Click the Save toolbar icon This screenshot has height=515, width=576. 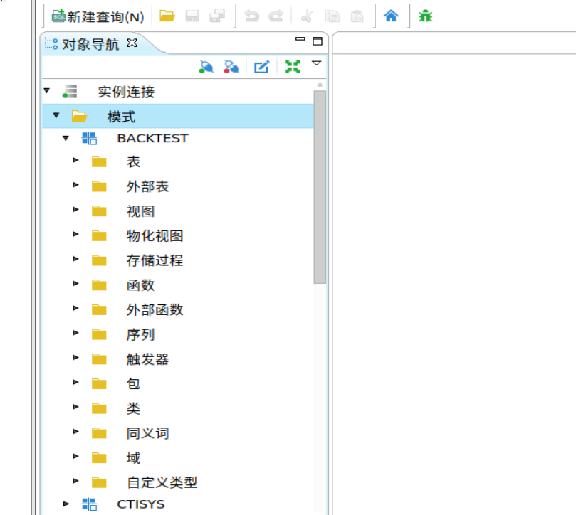[x=192, y=16]
